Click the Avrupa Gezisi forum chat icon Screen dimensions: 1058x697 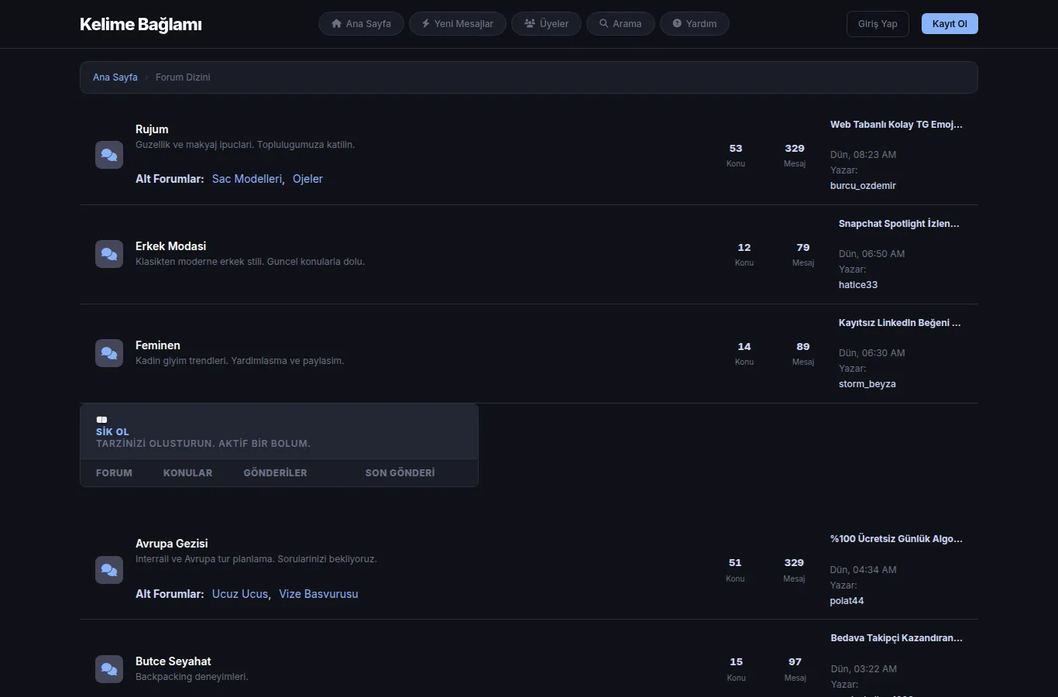coord(109,570)
